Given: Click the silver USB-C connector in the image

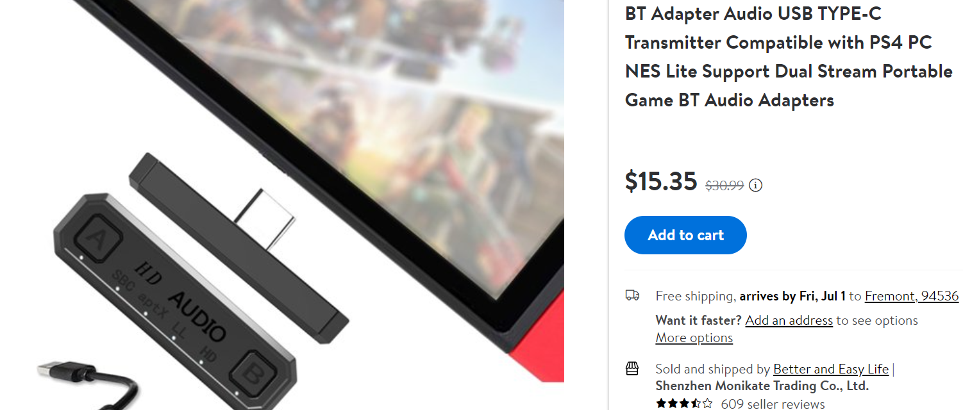Looking at the screenshot, I should tap(264, 218).
